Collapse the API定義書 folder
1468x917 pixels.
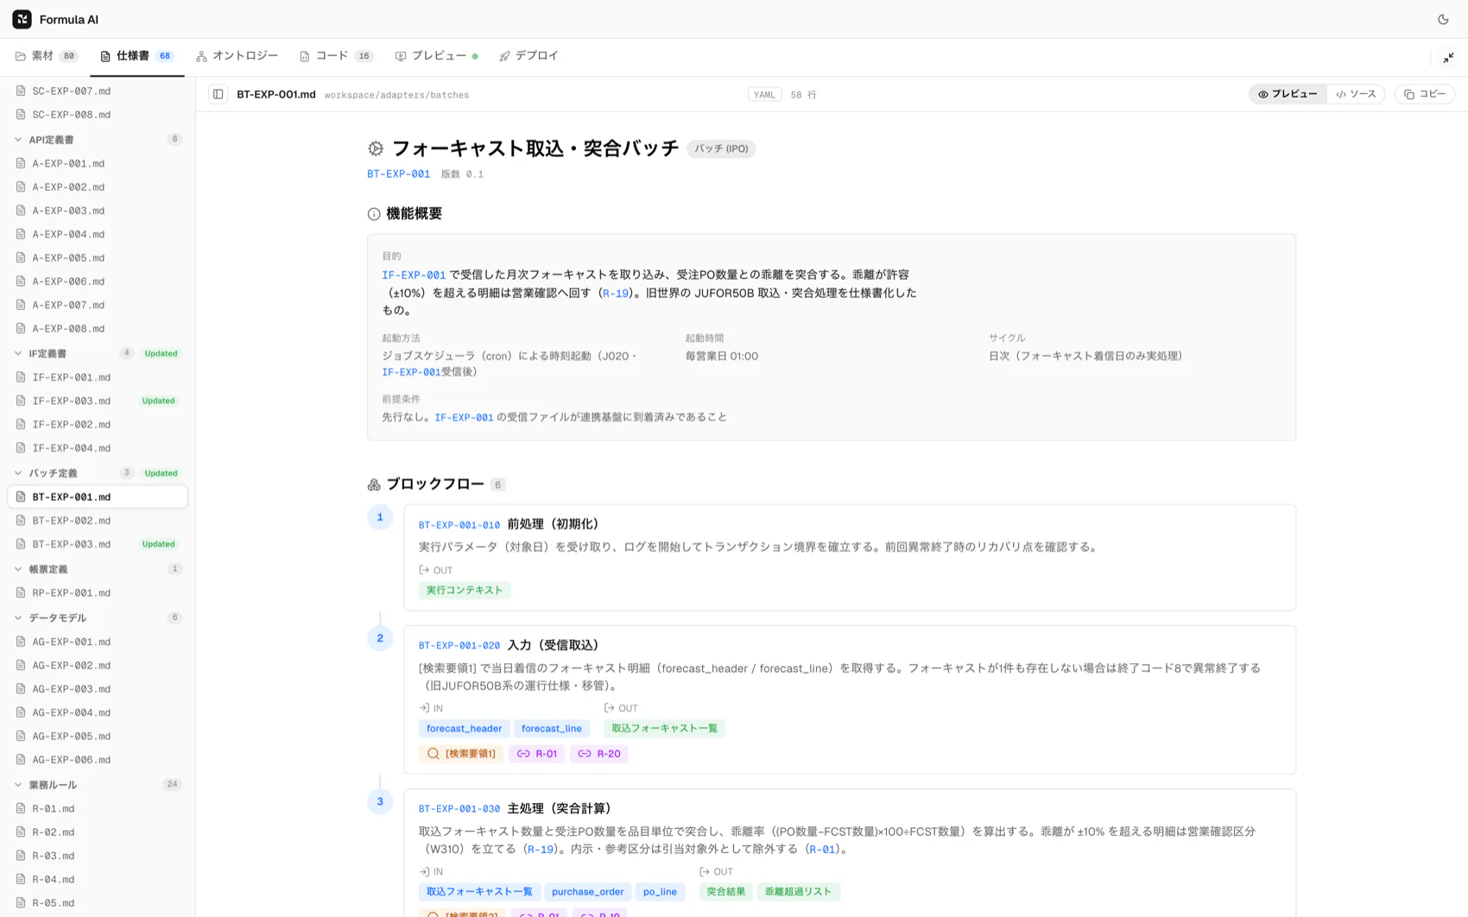(18, 139)
